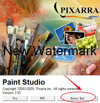Click the red arrow annotation head
Image resolution: width=100 pixels, height=103 pixels.
[x=79, y=88]
